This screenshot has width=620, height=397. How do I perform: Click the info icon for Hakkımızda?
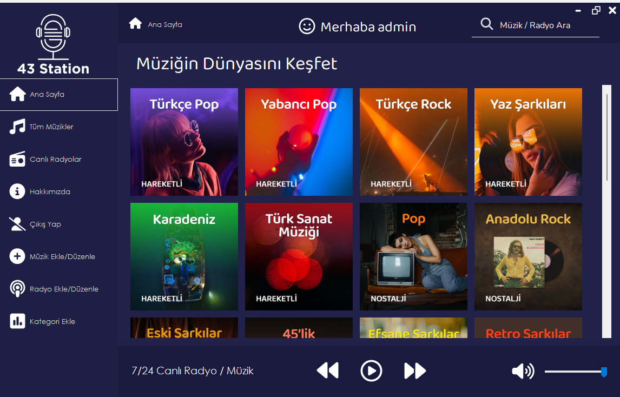(x=17, y=191)
